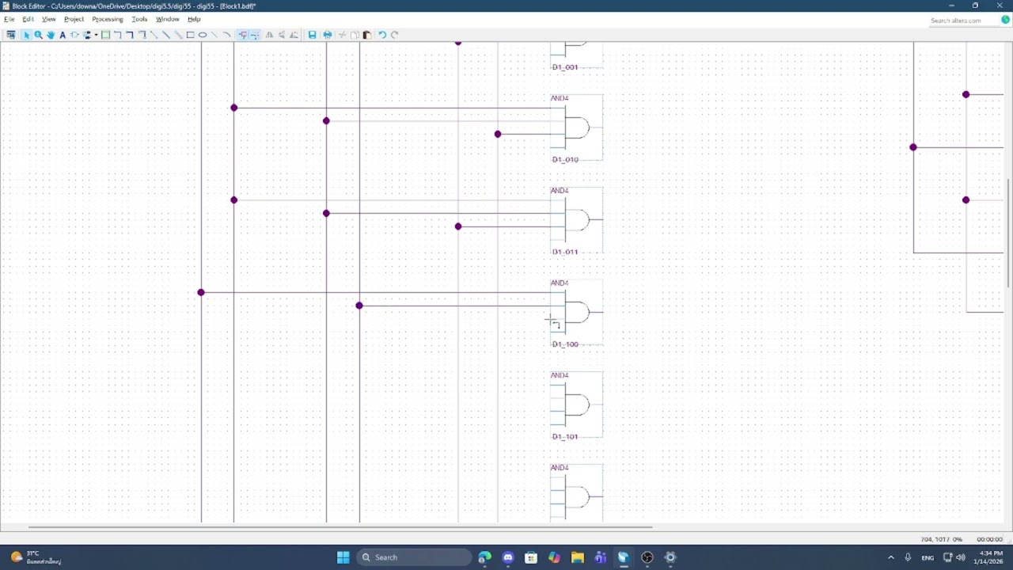Select the Pin tool
Viewport: 1013px width, 570px height.
pyautogui.click(x=87, y=35)
